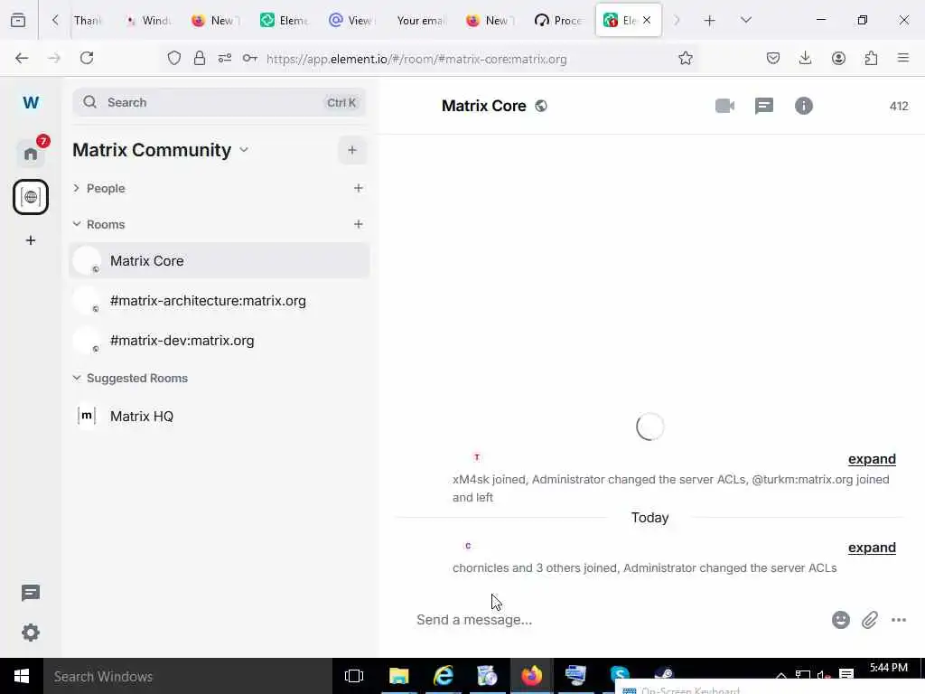Save page to Pocket

tap(773, 58)
